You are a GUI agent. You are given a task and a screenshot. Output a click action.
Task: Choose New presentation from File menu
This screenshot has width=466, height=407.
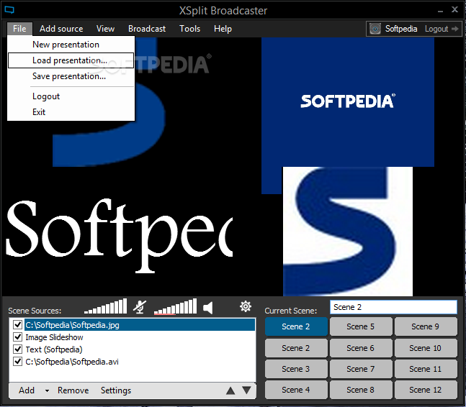click(71, 45)
